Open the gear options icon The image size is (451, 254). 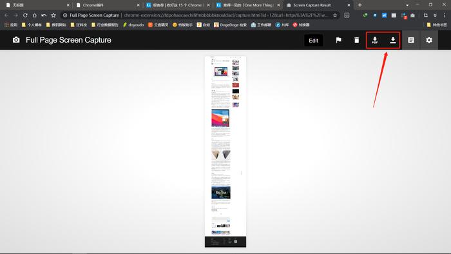pos(429,40)
